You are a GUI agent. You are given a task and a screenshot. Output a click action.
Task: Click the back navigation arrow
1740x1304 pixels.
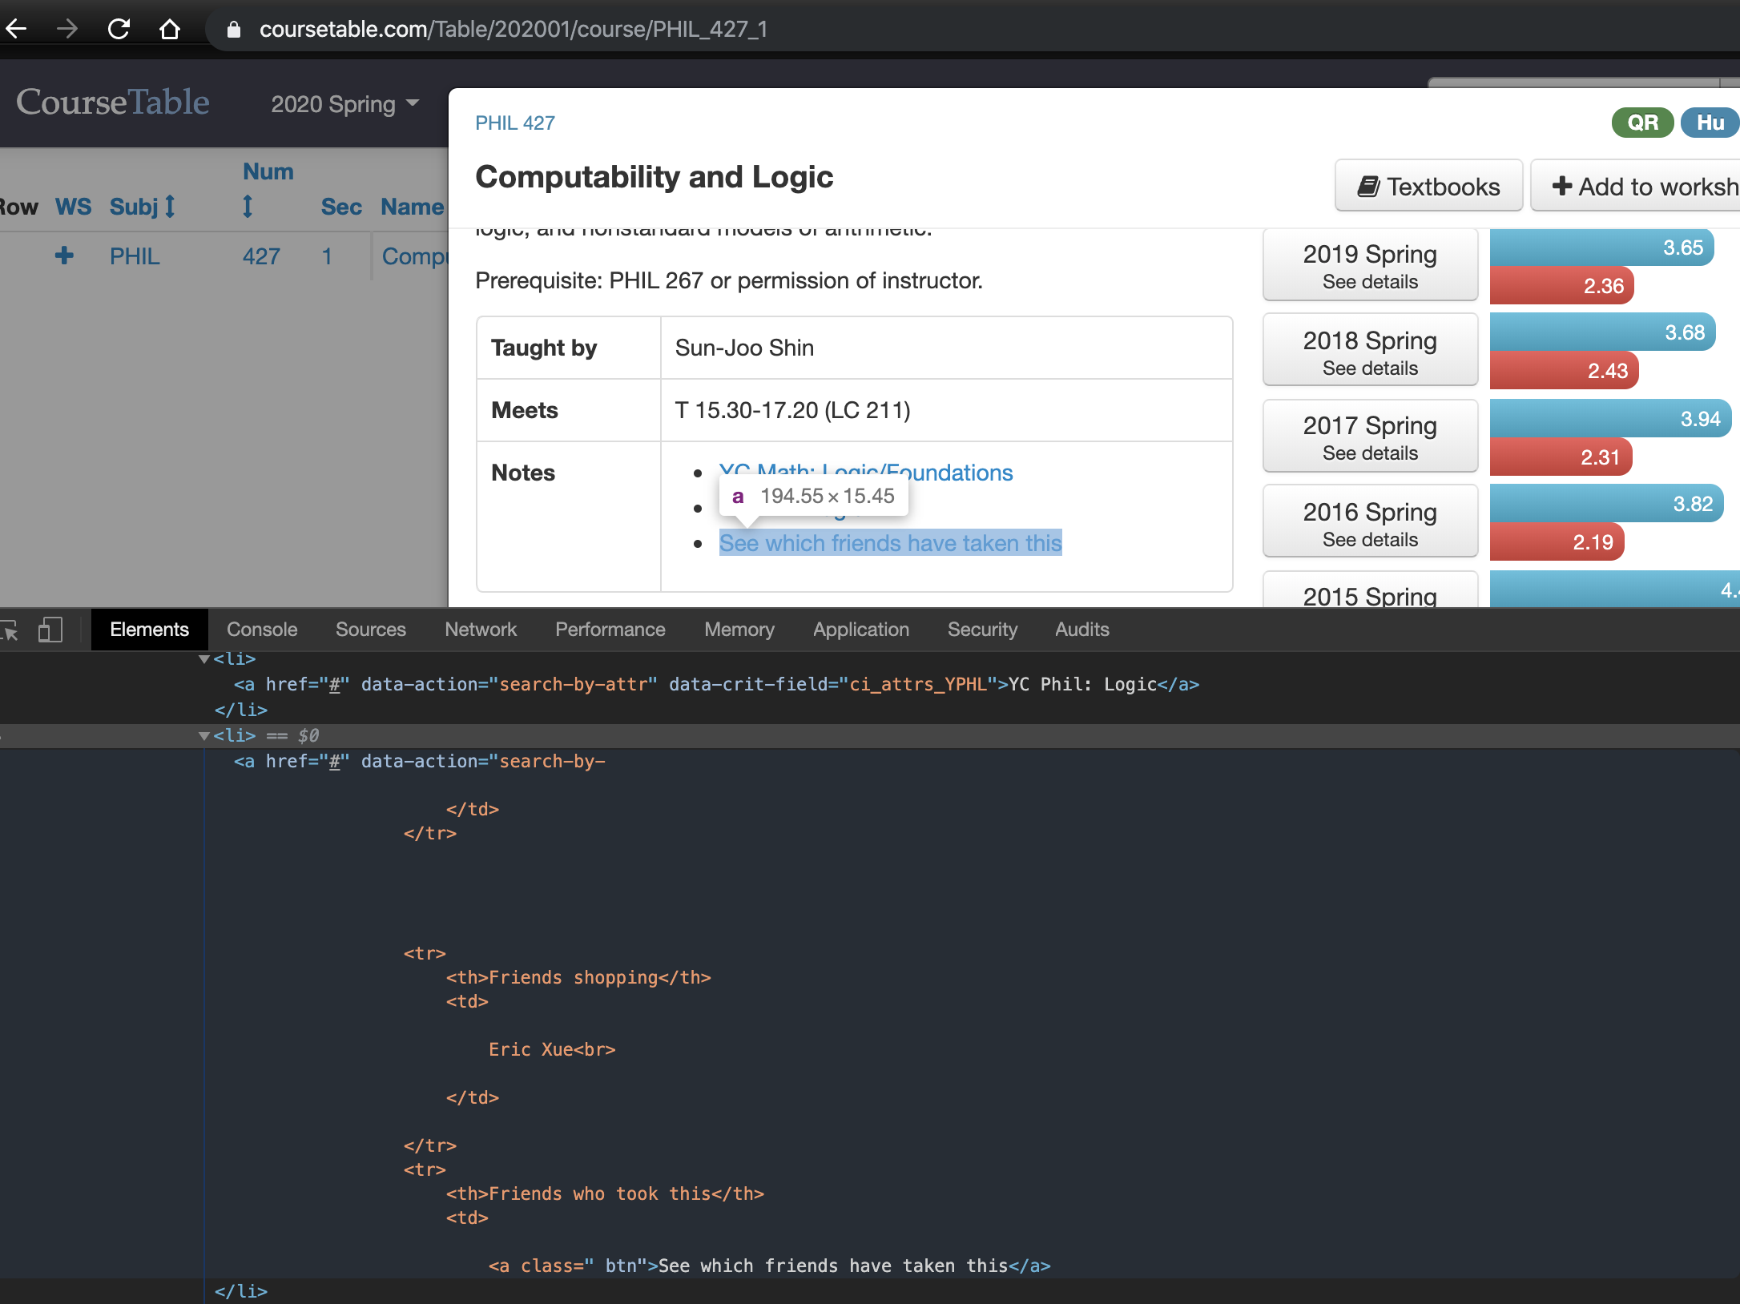coord(15,28)
